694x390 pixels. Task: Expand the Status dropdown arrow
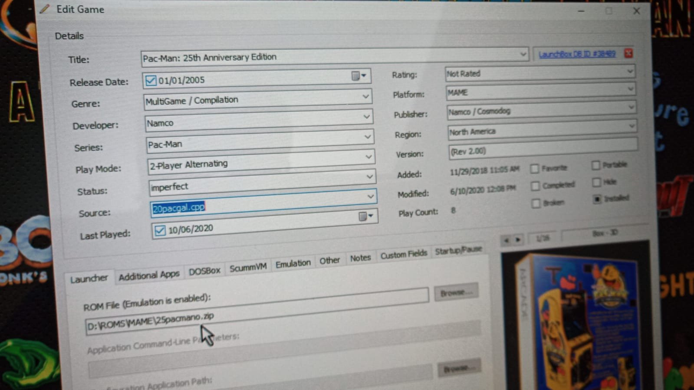point(369,176)
